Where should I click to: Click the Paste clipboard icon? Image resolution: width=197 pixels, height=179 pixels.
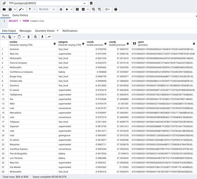click(19, 37)
